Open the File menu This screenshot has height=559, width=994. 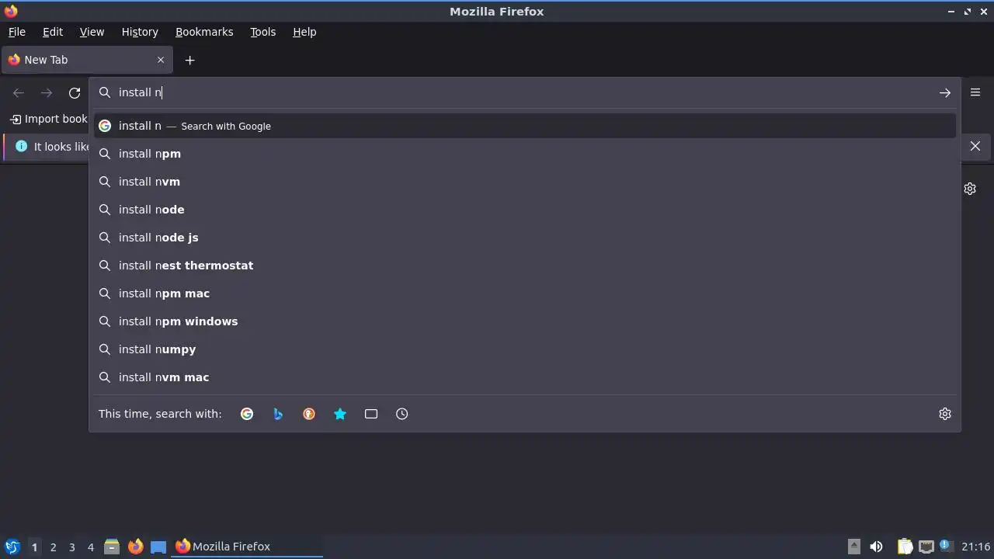point(17,32)
